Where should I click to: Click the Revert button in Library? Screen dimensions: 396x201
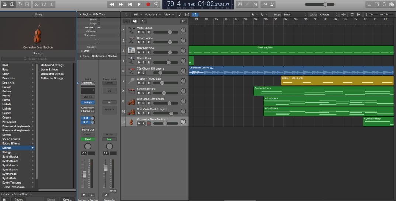[18, 199]
